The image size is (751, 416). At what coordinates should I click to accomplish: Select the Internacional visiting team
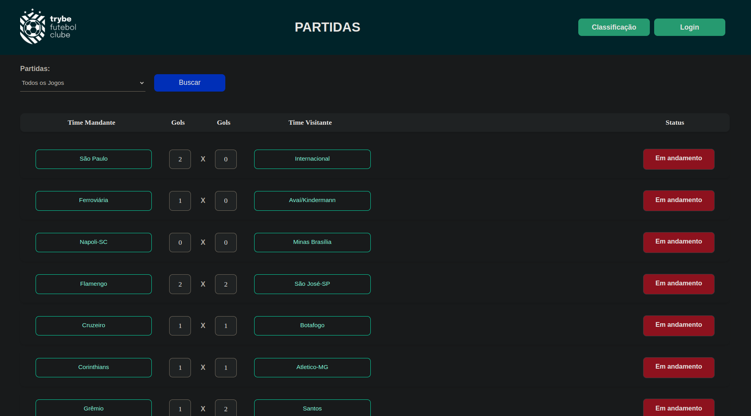click(x=312, y=159)
